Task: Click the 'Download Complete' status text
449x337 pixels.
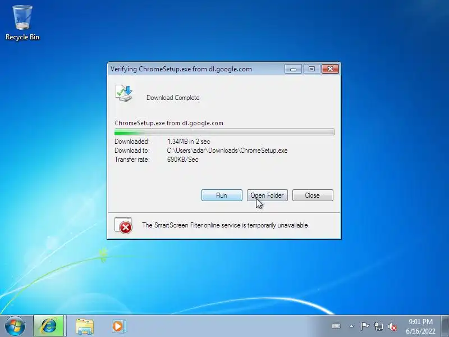Action: click(173, 98)
